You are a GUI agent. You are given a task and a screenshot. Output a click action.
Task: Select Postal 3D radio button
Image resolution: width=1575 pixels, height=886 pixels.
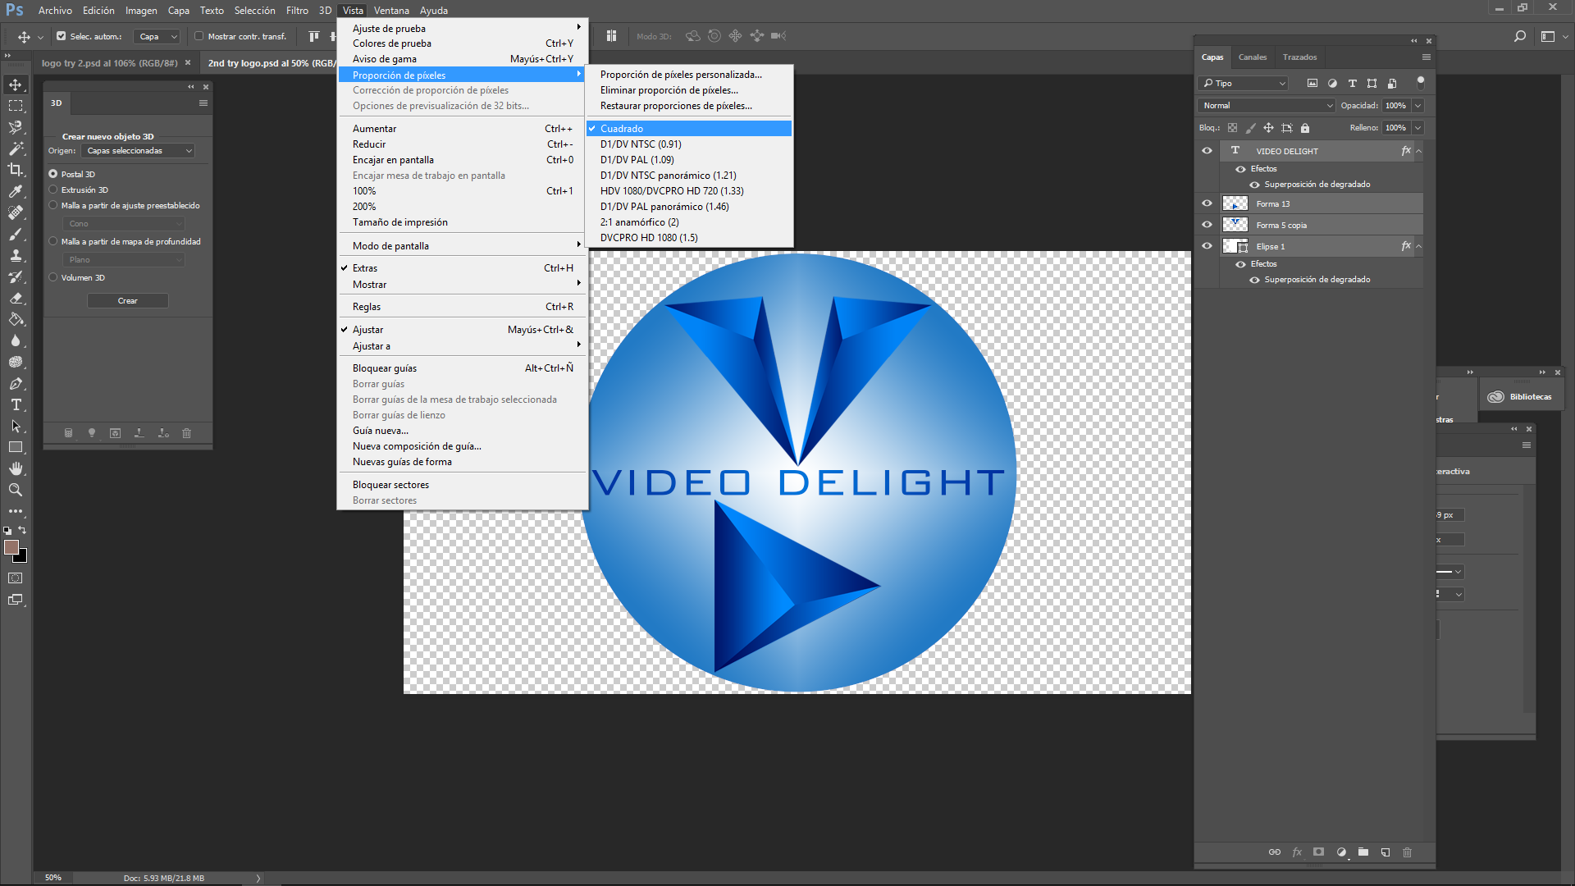tap(53, 174)
